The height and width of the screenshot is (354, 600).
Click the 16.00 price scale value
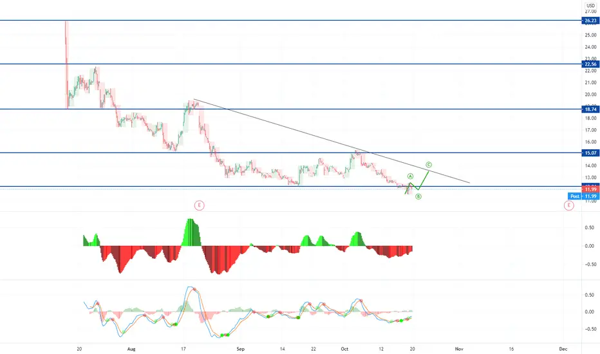590,142
